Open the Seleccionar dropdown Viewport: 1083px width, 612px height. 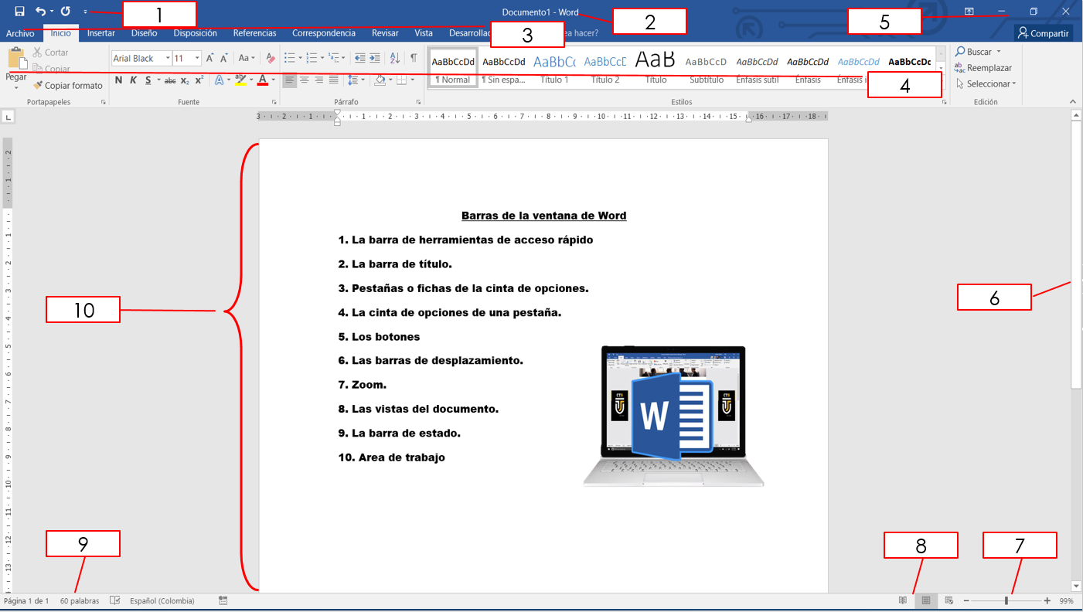point(986,84)
